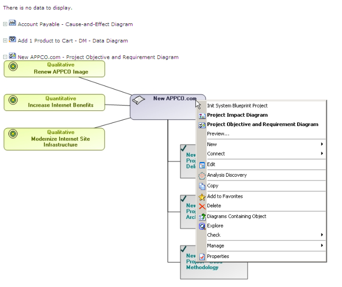Open Project Impact Diagram menu entry
Viewport: 342px width, 287px height.
237,115
